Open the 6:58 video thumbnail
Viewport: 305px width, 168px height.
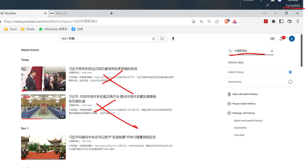(x=43, y=147)
